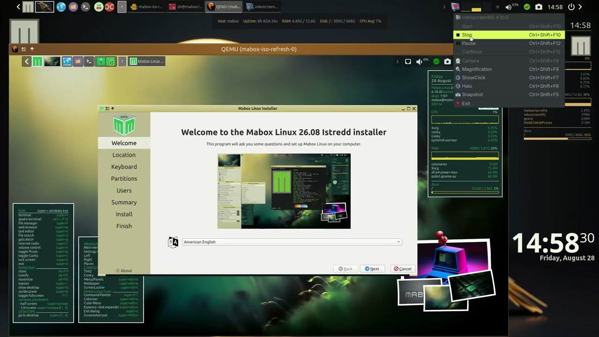Click the up-arrow icon in QEMU title bar

(32, 49)
